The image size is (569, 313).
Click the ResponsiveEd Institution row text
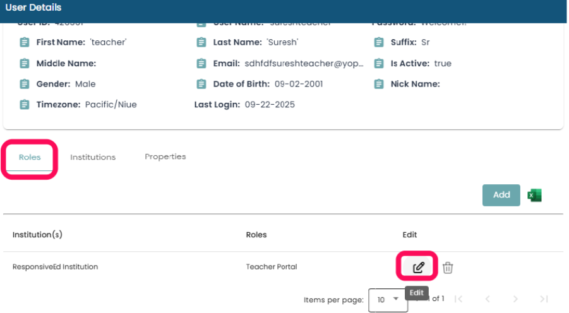coord(56,267)
